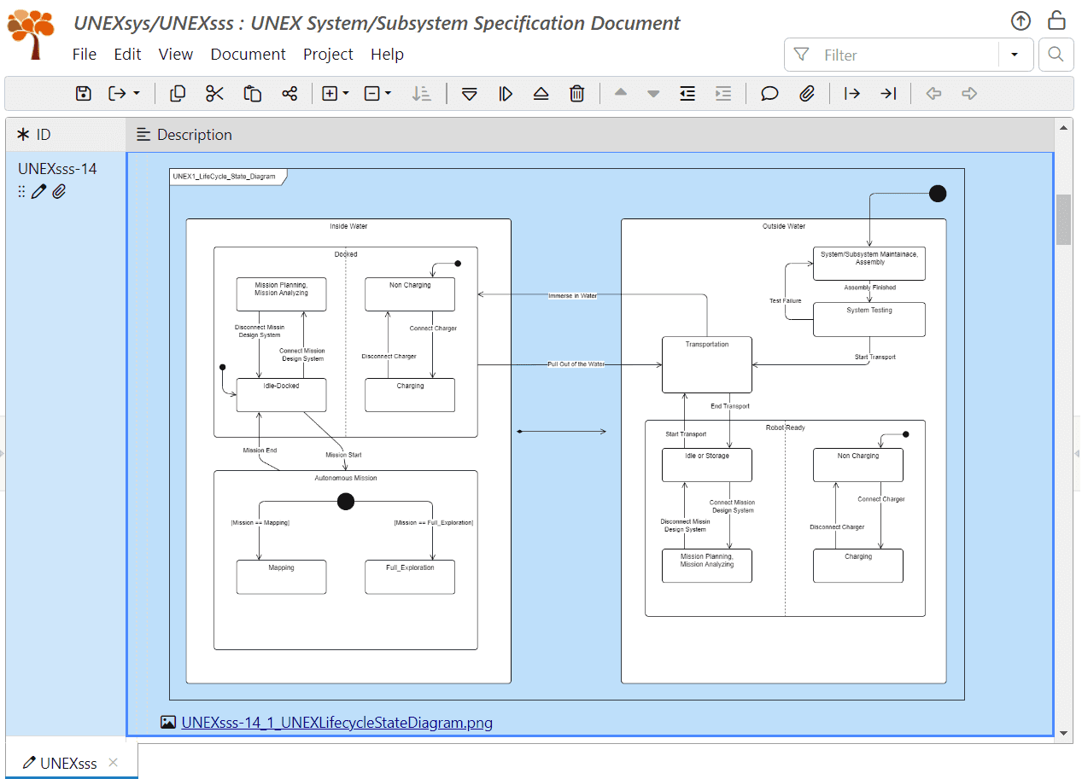The height and width of the screenshot is (779, 1082).
Task: Click the scrollbar down arrow
Action: (1063, 733)
